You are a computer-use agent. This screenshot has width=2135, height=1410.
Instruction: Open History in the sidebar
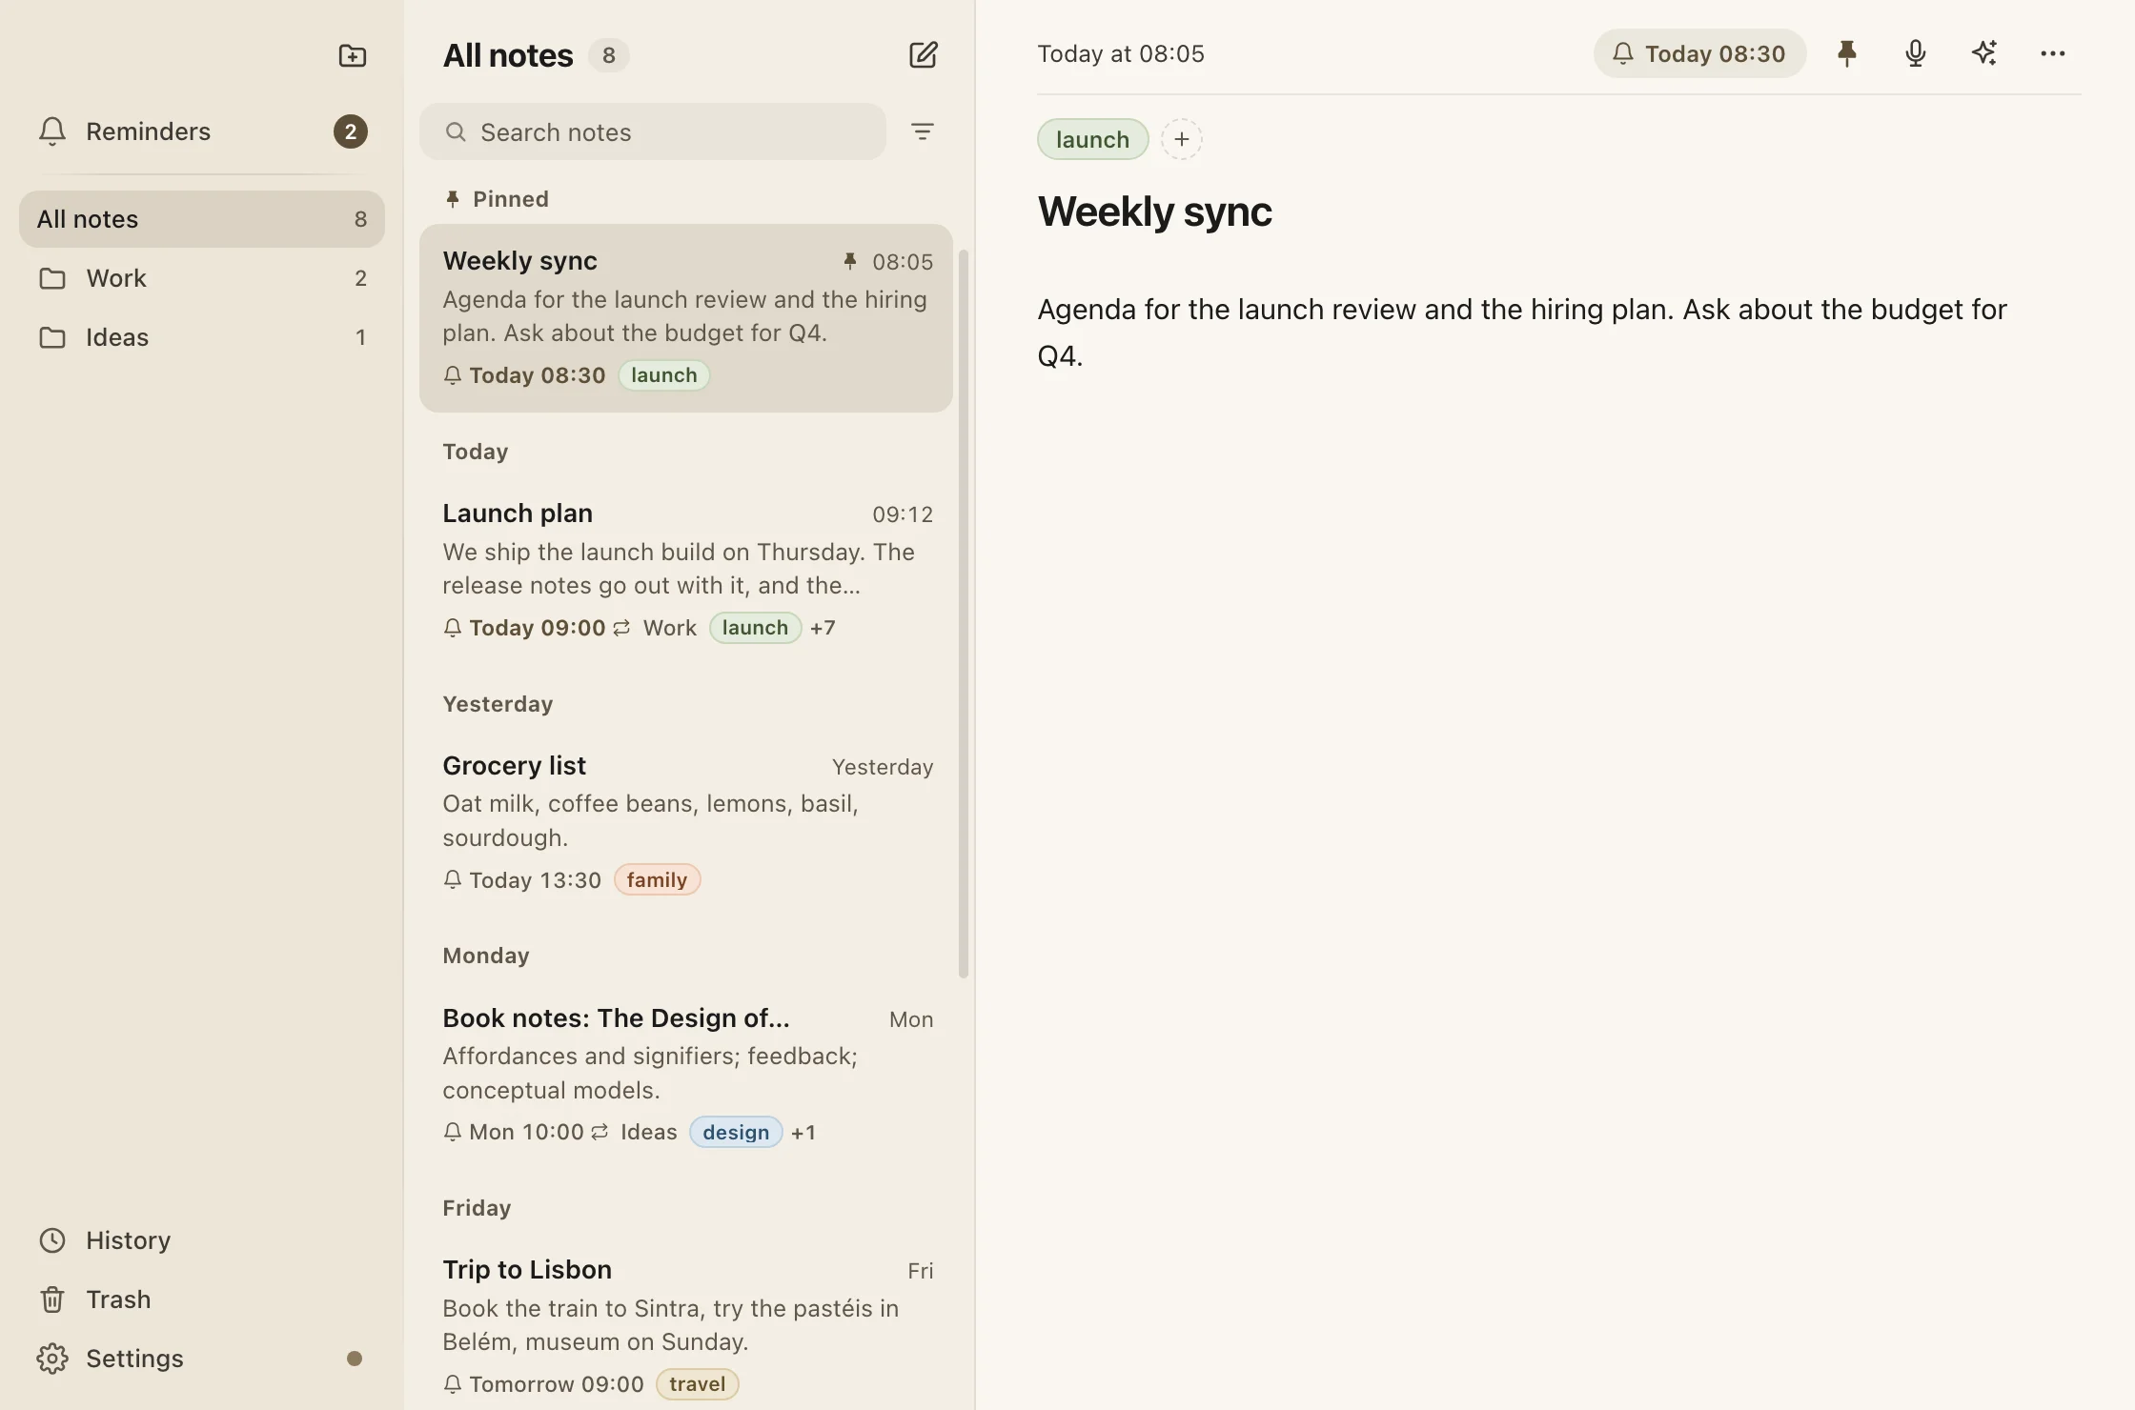coord(202,1240)
